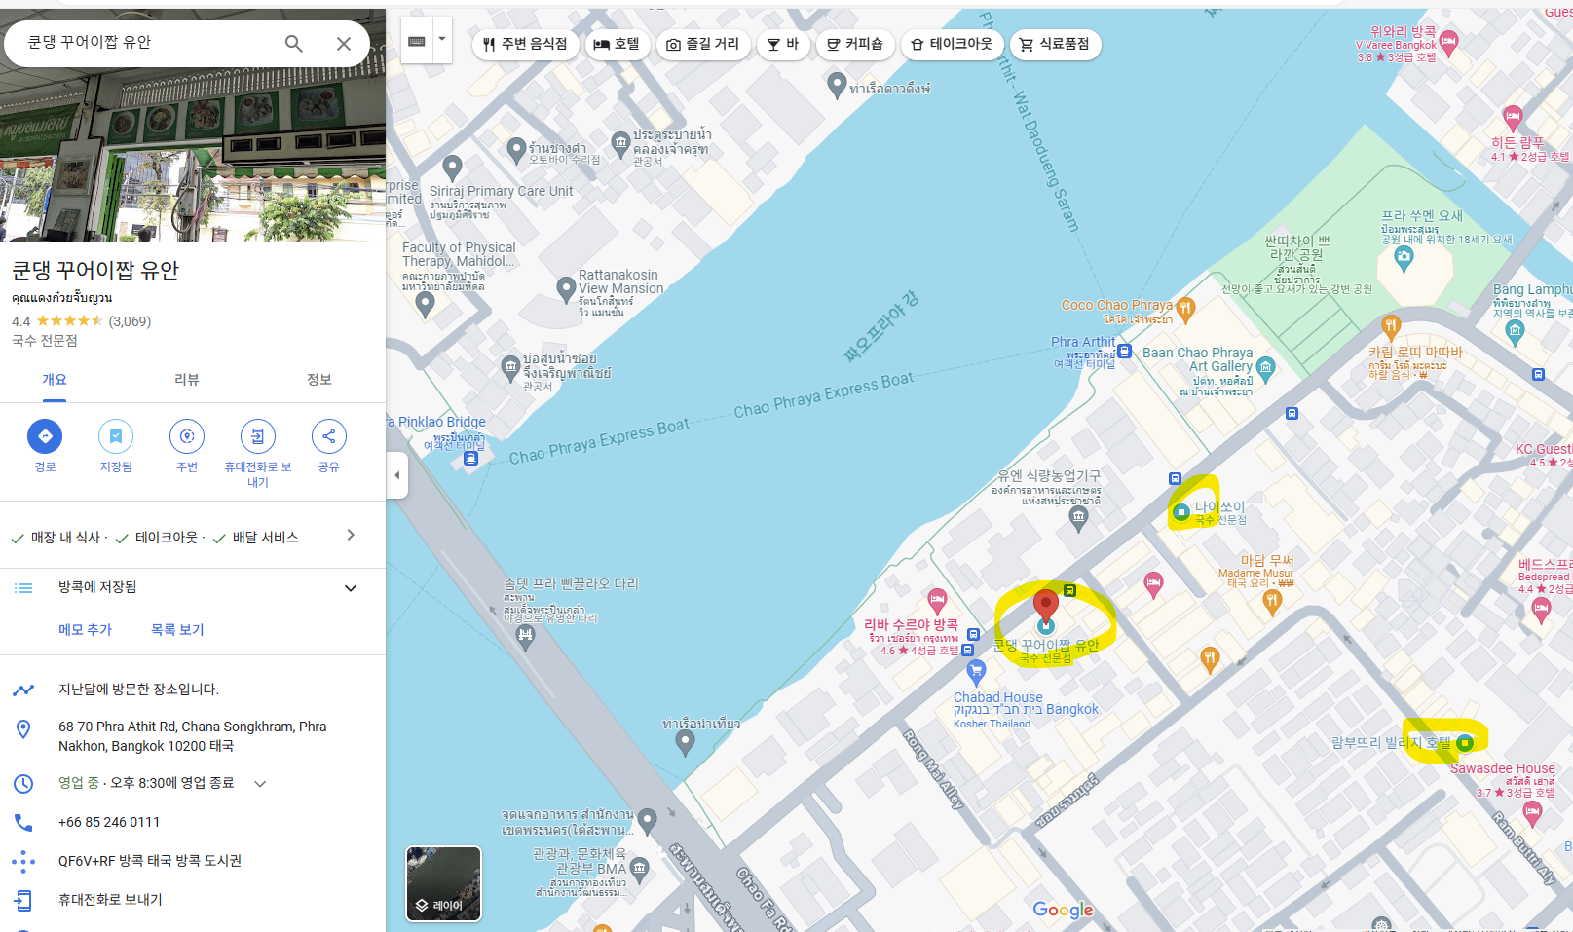Click the 국수 전문점 category text
1573x932 pixels.
tap(45, 341)
